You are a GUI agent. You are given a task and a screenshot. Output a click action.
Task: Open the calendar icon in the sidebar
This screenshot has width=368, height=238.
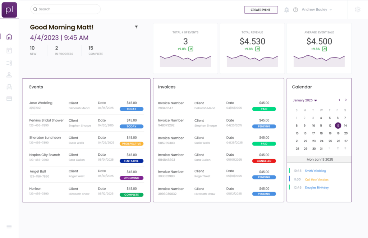pos(9,51)
